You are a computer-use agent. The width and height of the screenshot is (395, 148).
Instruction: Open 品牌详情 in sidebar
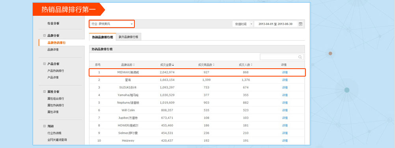tap(53, 50)
